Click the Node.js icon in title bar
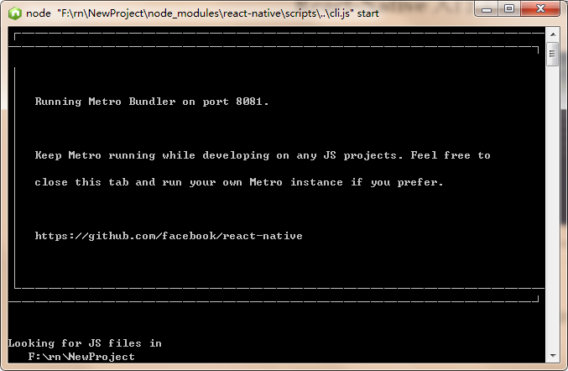 pyautogui.click(x=15, y=13)
